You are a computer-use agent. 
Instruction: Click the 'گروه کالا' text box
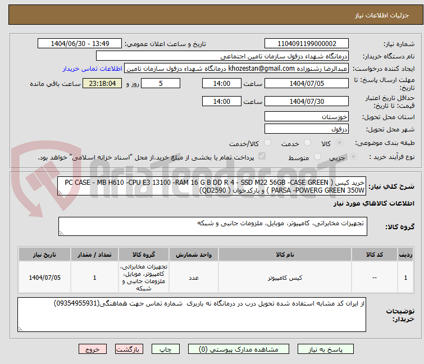[212, 226]
